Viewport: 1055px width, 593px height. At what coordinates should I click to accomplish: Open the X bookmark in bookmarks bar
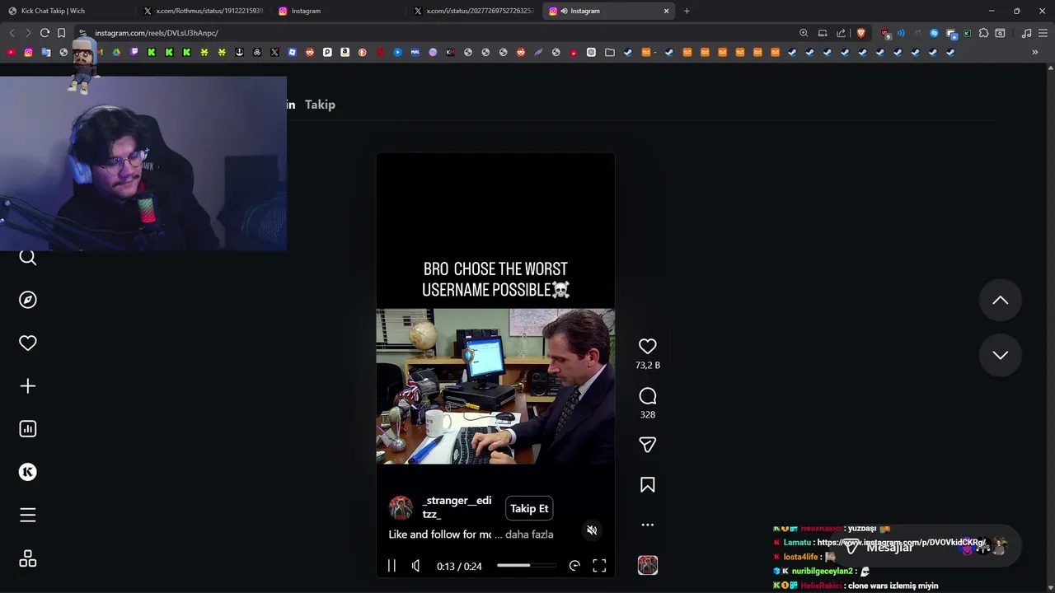tap(274, 52)
